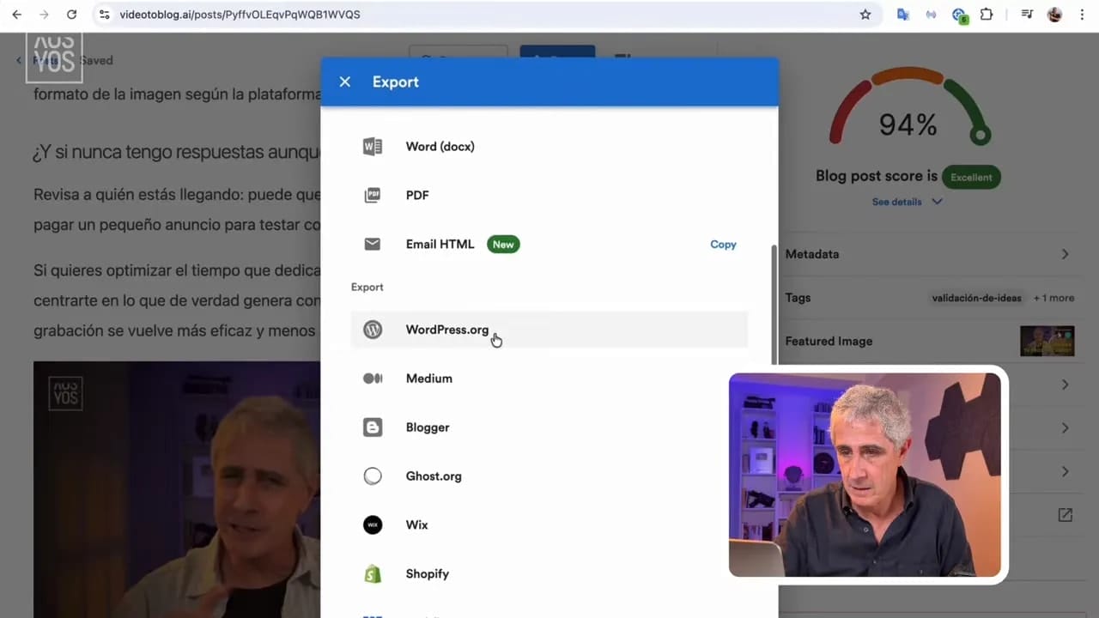Close the Export dialog with the X
The image size is (1099, 618).
(345, 82)
